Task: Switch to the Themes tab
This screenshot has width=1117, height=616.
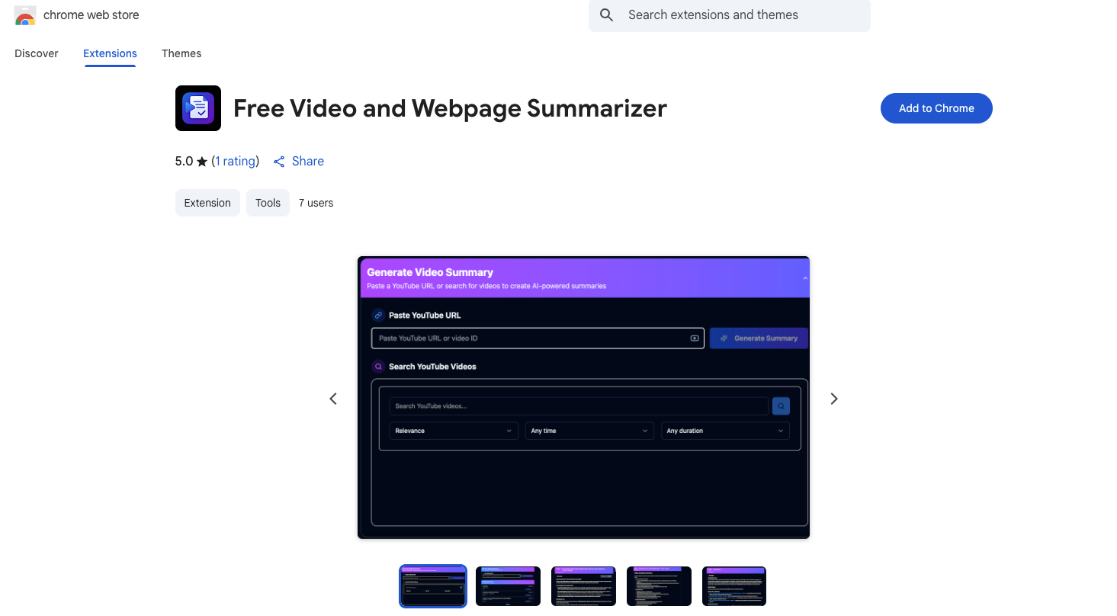Action: 181,53
